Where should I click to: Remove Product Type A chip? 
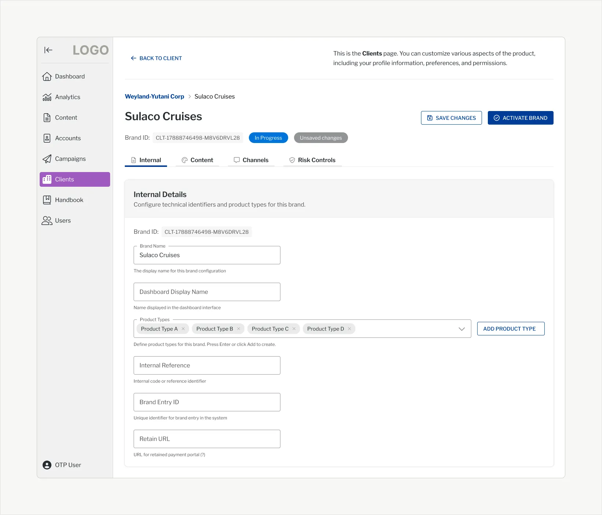click(x=183, y=329)
